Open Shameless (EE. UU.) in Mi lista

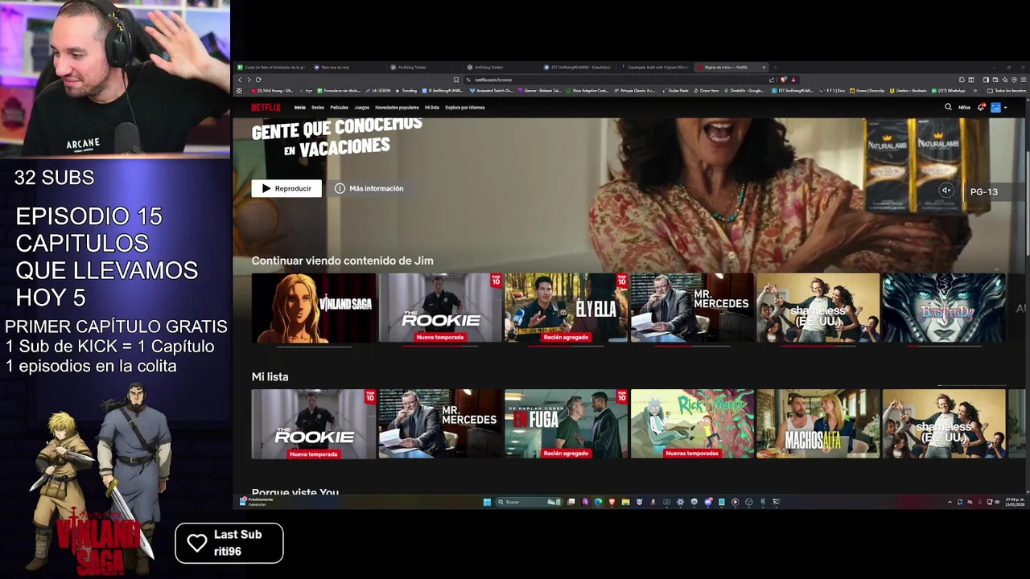[944, 424]
